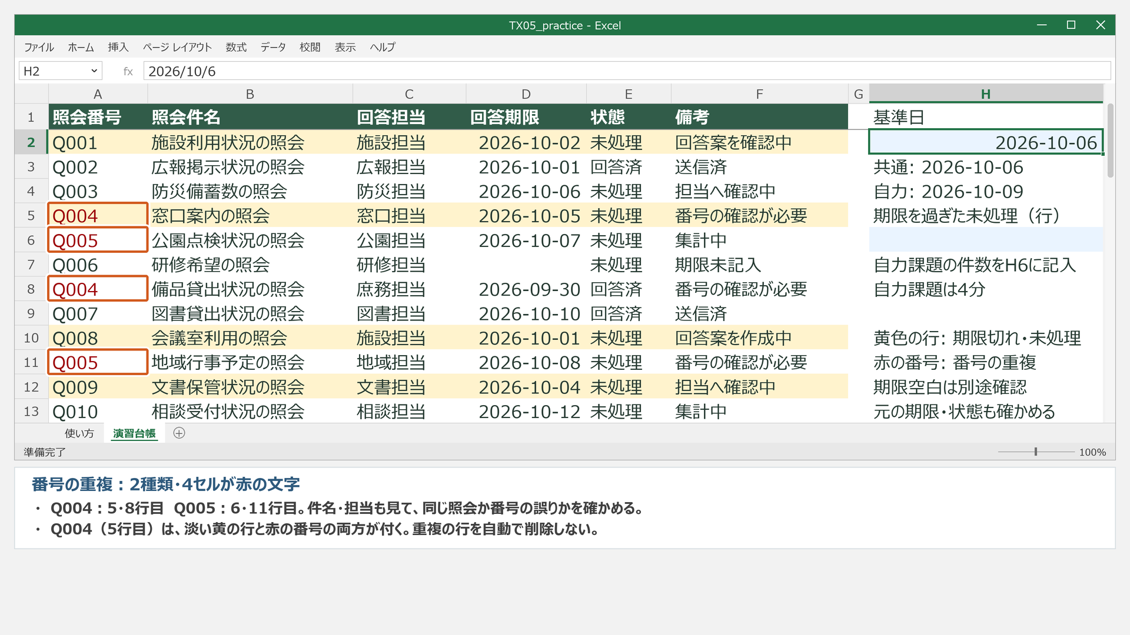Open the 表示 tab
Image resolution: width=1130 pixels, height=635 pixels.
[345, 47]
